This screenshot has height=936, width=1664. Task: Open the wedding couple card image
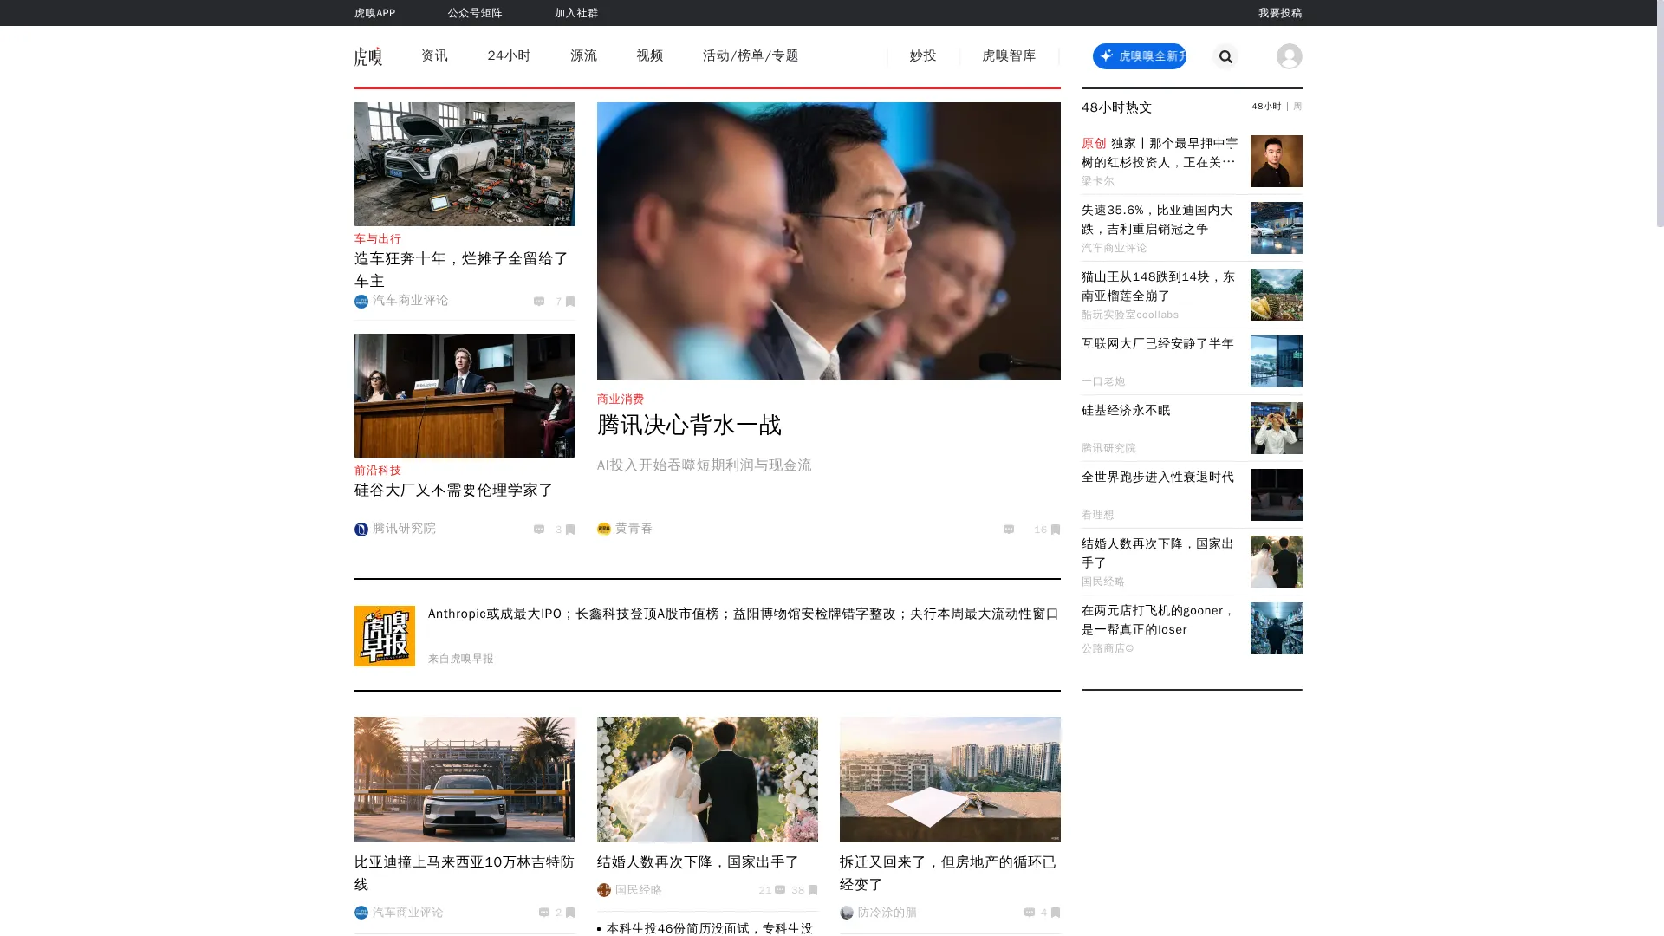(x=707, y=779)
